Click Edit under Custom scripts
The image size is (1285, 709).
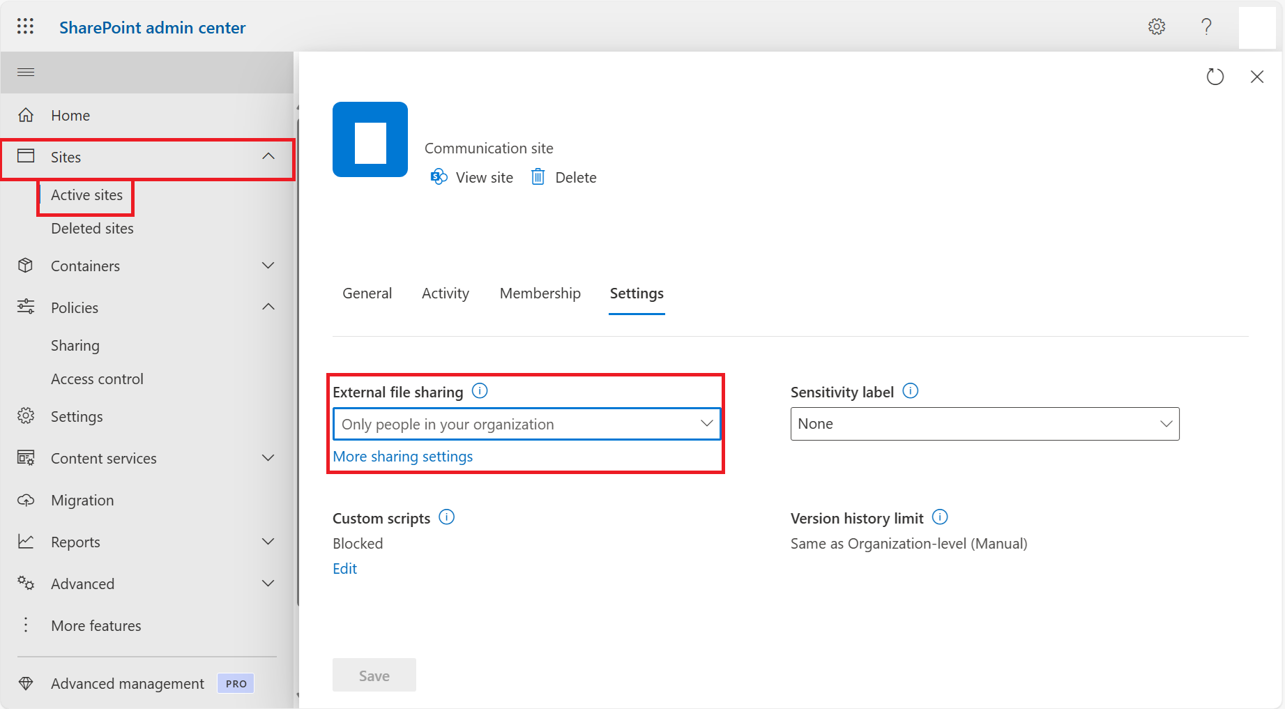(345, 569)
